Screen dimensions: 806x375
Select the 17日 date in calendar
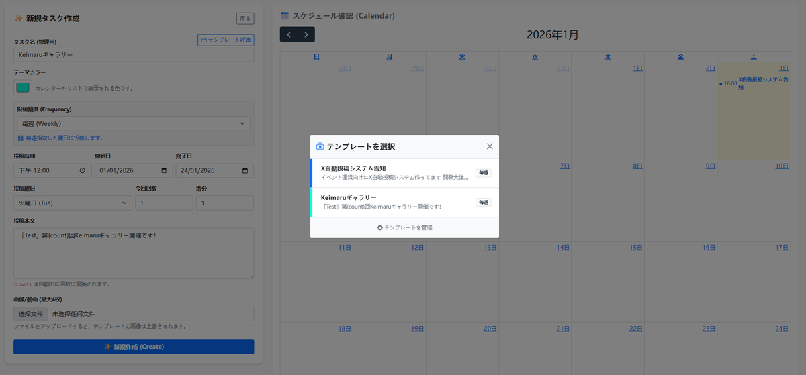782,248
